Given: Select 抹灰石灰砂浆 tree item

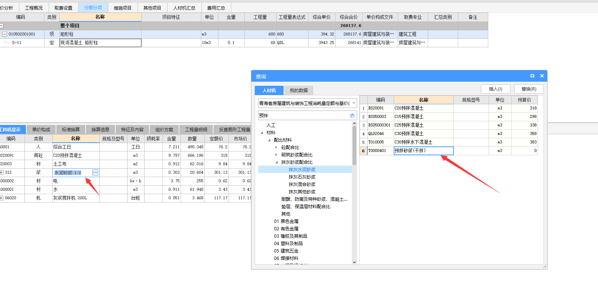Looking at the screenshot, I should pyautogui.click(x=302, y=177).
